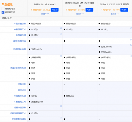132x122 pixels.
Task: Play video icon in 副驾娱乐屏 row for 传祺E9
Action: coord(61,34)
